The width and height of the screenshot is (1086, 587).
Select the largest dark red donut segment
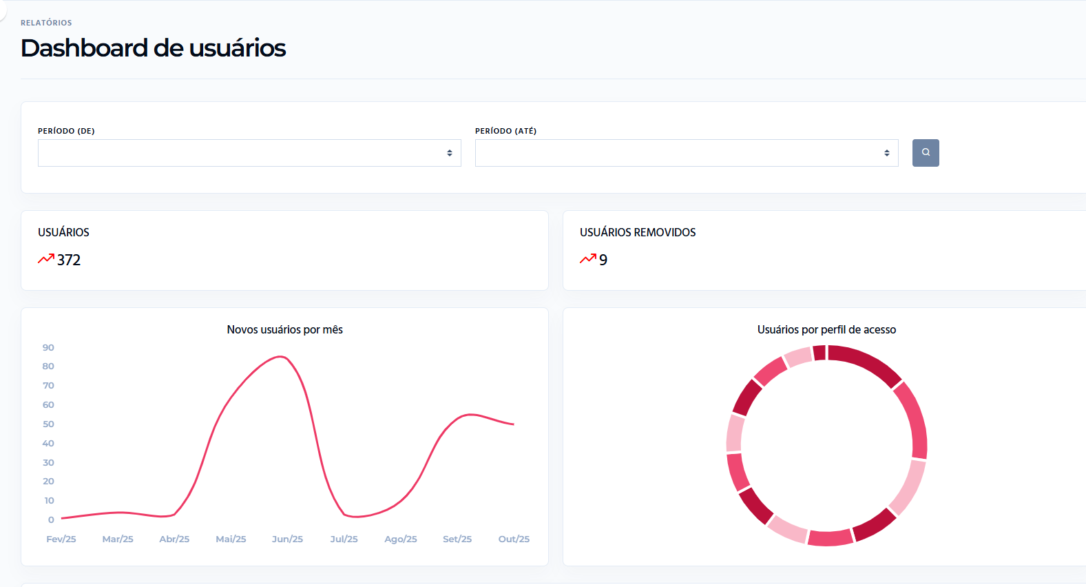tap(868, 362)
